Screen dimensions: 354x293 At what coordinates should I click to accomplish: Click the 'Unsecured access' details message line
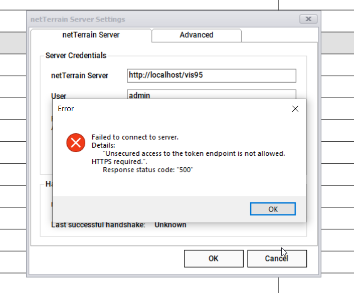[x=194, y=153]
